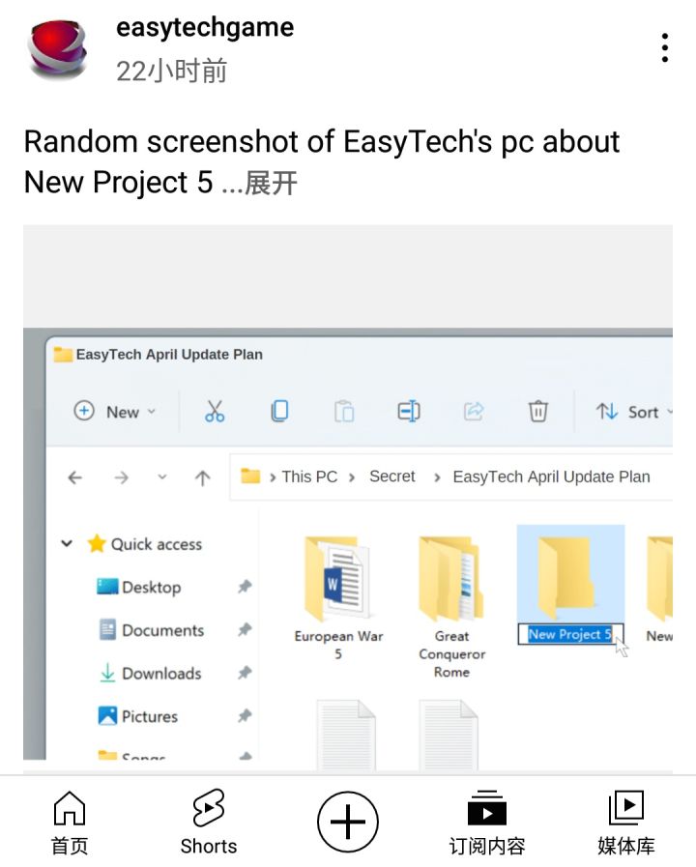Tap the plus create button
696x867 pixels.
click(x=348, y=823)
